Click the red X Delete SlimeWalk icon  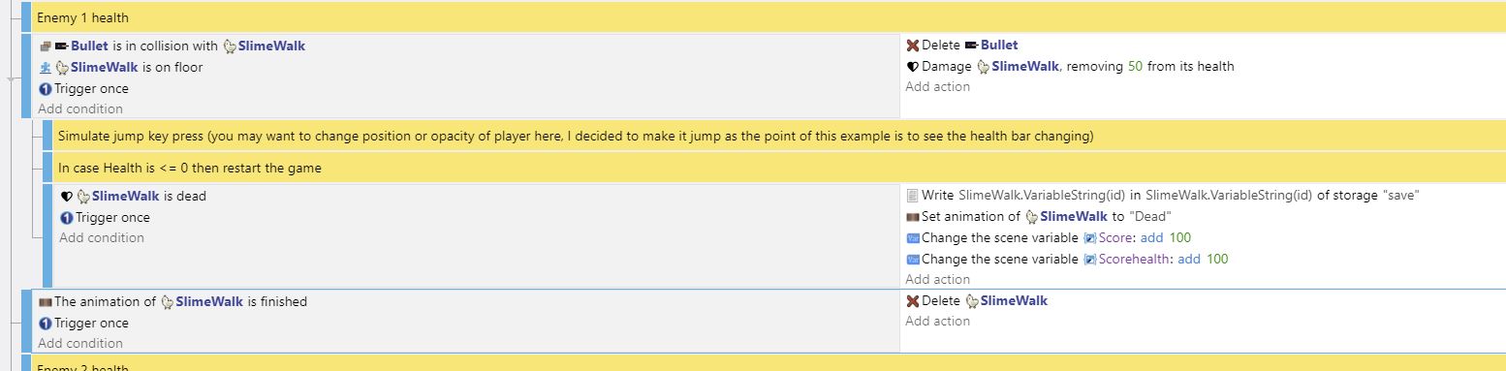point(912,301)
